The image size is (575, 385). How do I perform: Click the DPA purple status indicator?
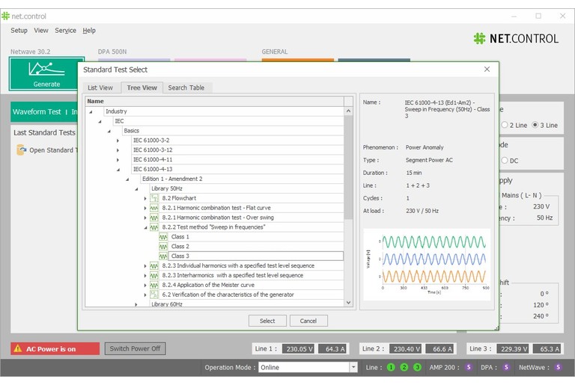506,367
